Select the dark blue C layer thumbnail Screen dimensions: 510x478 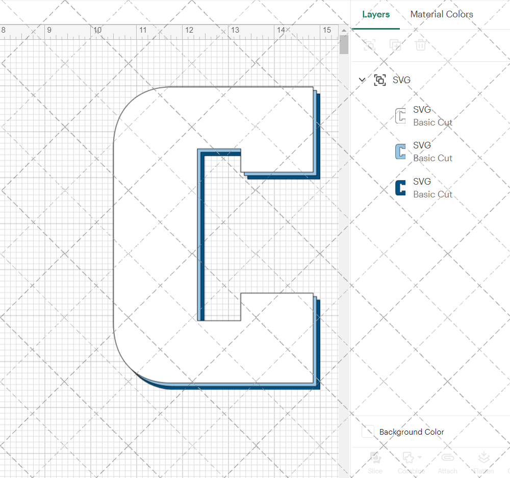[400, 188]
